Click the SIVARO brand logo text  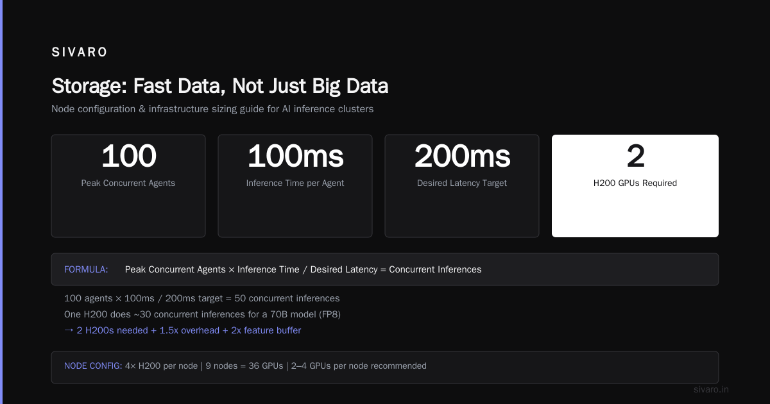click(x=80, y=53)
